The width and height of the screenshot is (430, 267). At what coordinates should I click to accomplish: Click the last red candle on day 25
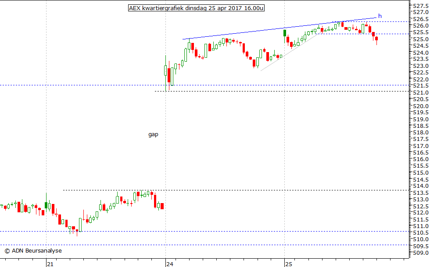point(376,39)
